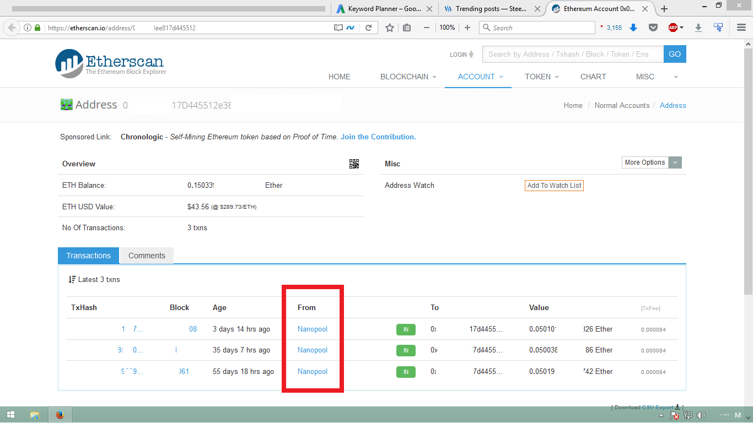Click the blue wave extension icon in address bar
The width and height of the screenshot is (753, 423).
pos(351,28)
